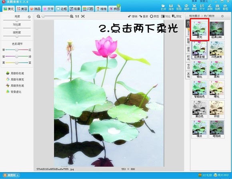Toggle 原图 original image view

coord(154,16)
